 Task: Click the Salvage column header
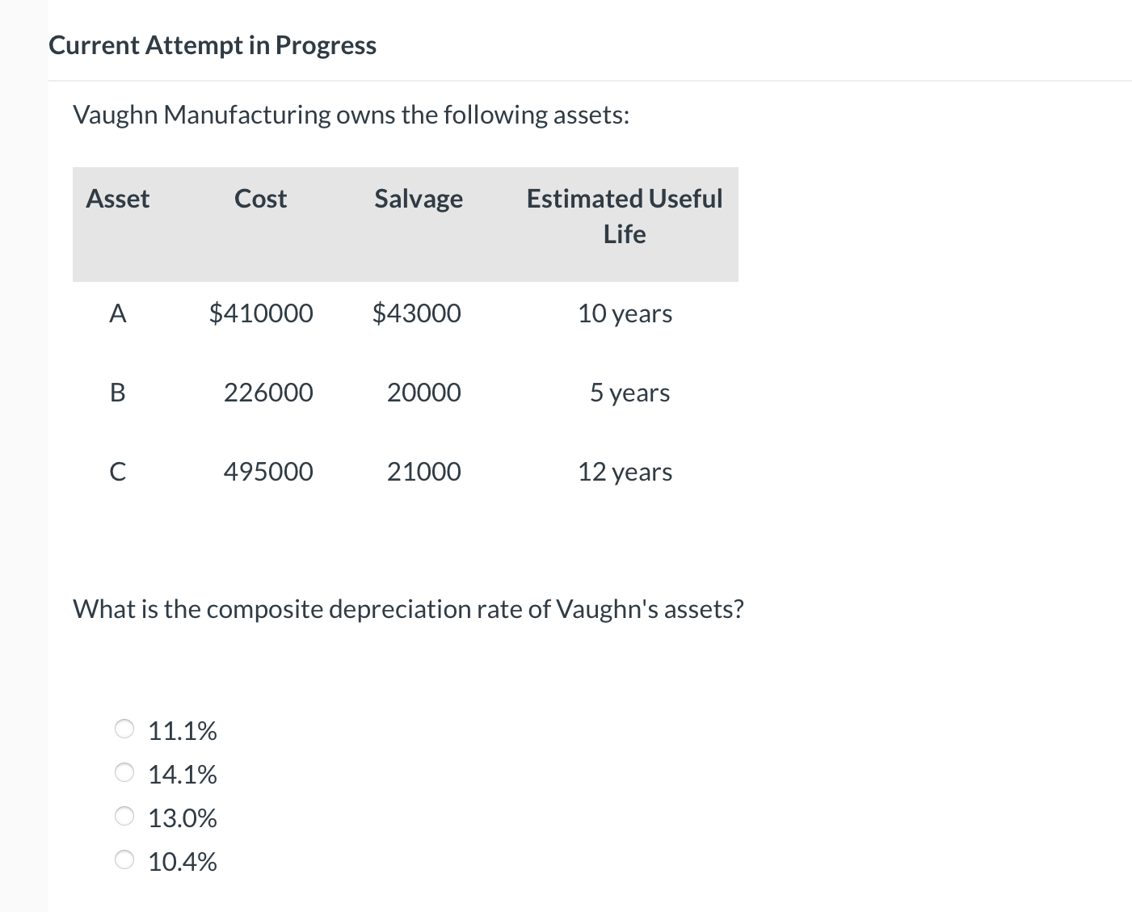pyautogui.click(x=419, y=199)
